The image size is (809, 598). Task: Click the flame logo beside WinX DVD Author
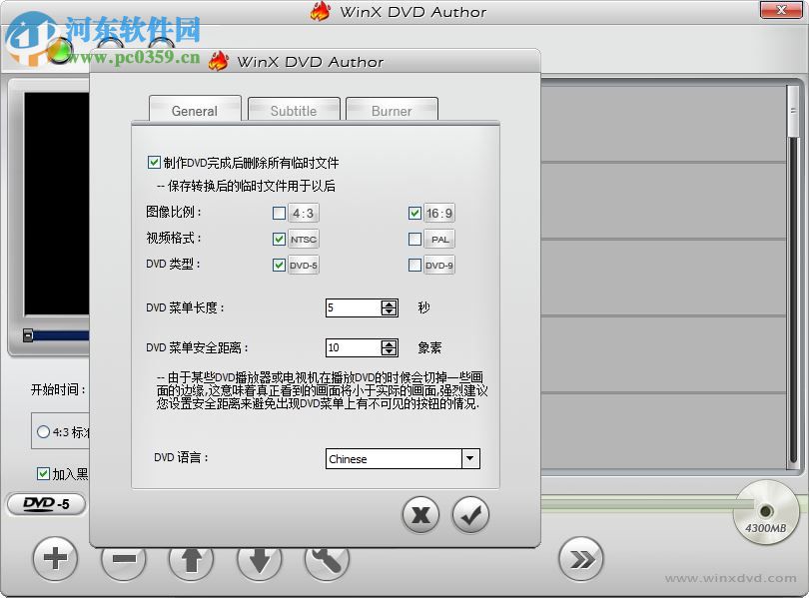point(217,62)
